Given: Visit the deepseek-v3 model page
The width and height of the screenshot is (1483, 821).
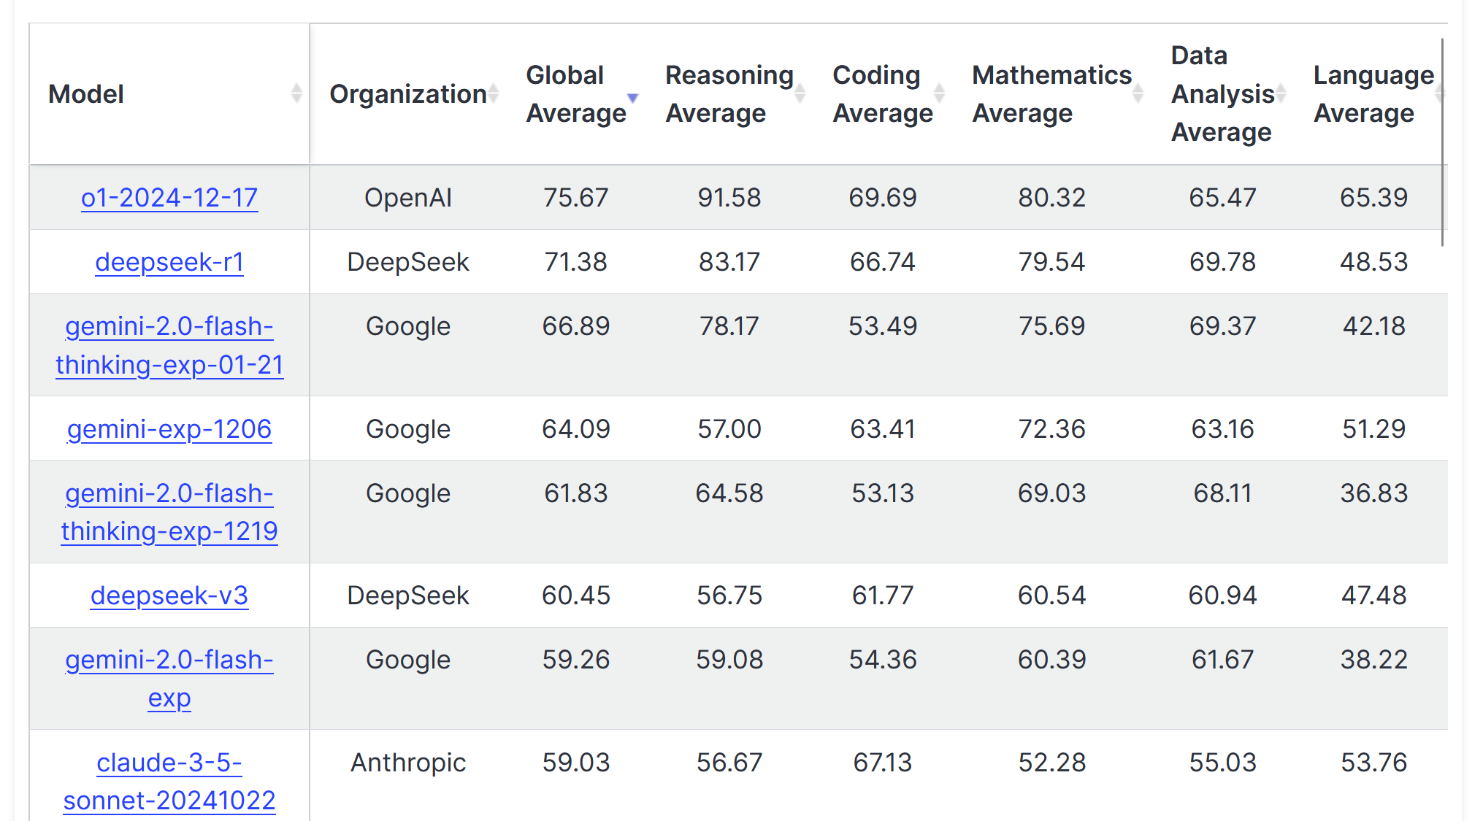Looking at the screenshot, I should (x=169, y=595).
